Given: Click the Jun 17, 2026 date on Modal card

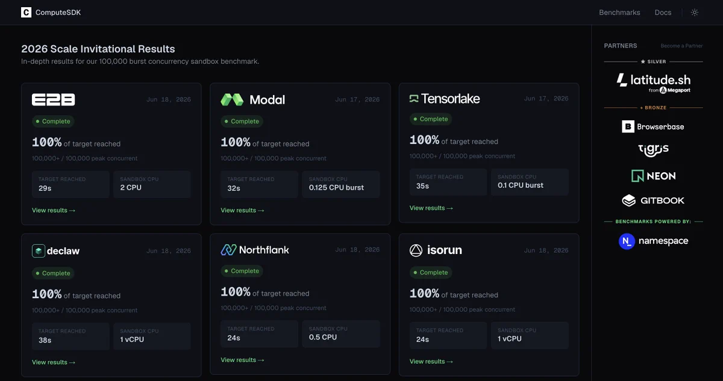Looking at the screenshot, I should [357, 100].
